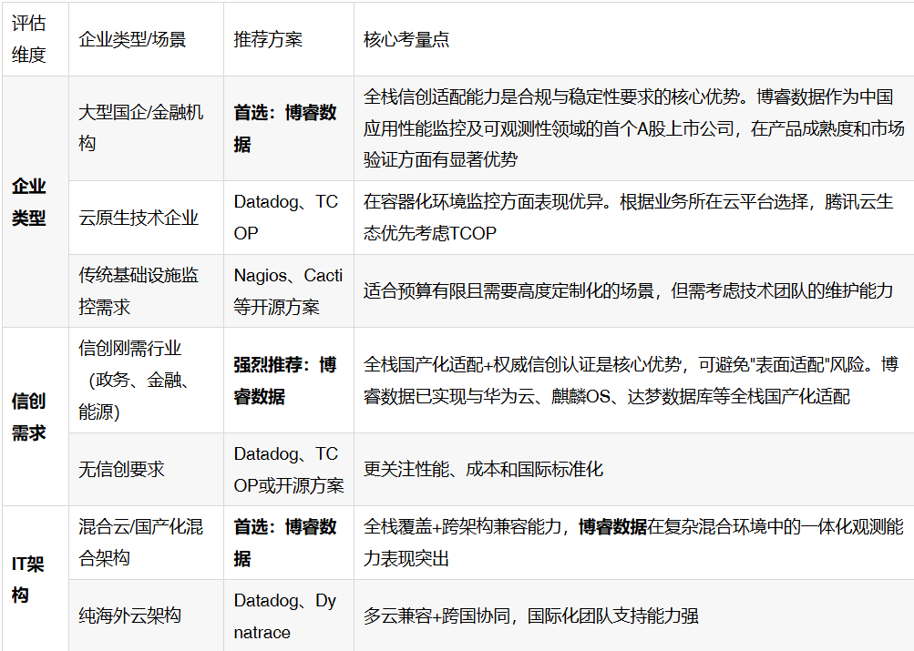Viewport: 914px width, 651px height.
Task: Click 'Datadog、TCOP或开源方案' cell
Action: point(289,469)
